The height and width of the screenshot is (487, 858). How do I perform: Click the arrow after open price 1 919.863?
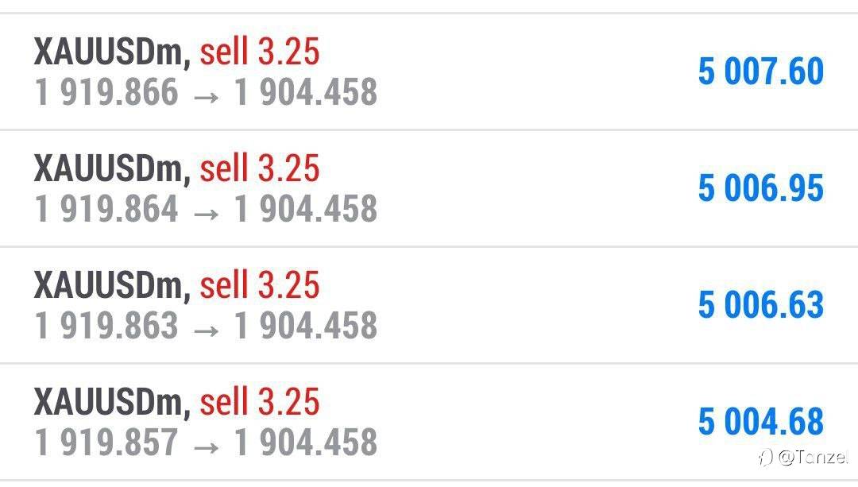click(x=207, y=331)
